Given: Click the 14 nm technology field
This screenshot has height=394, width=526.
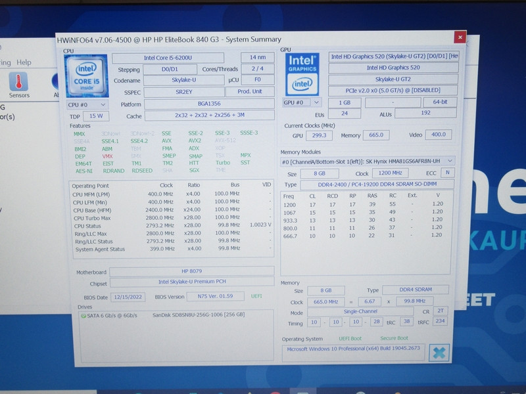Looking at the screenshot, I should coord(258,57).
